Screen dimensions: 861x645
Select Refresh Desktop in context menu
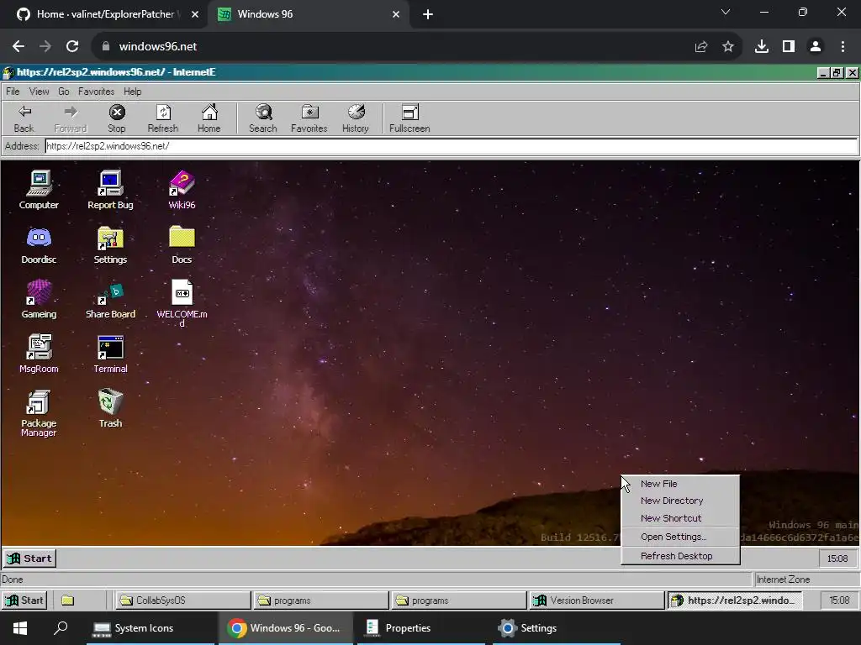680,556
